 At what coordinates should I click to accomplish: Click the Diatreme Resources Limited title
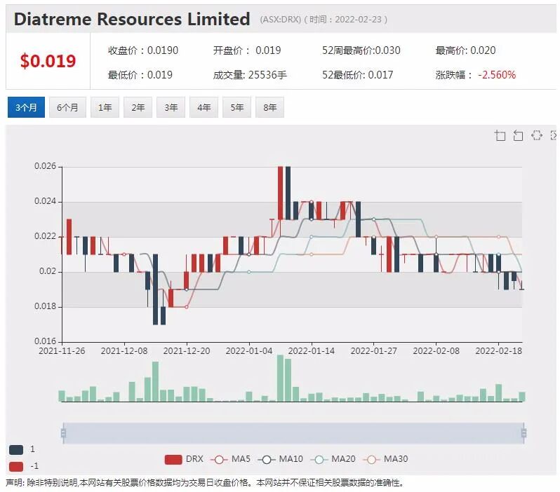point(132,19)
